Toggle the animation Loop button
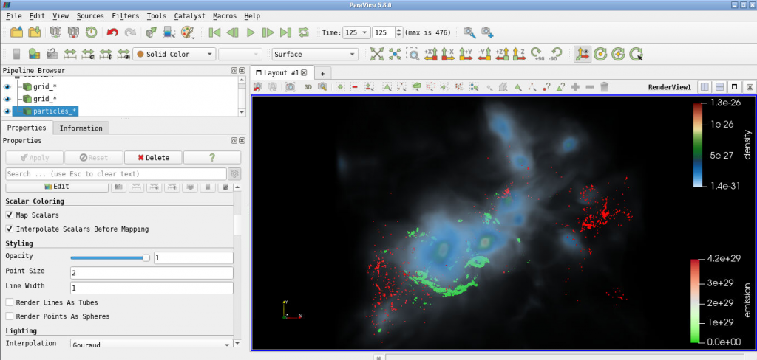 (x=304, y=32)
